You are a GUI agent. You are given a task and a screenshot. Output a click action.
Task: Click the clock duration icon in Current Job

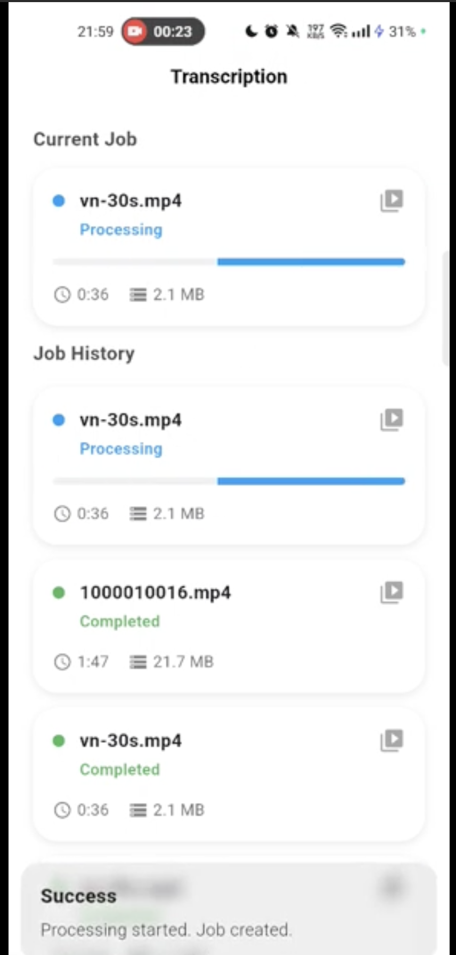click(62, 294)
